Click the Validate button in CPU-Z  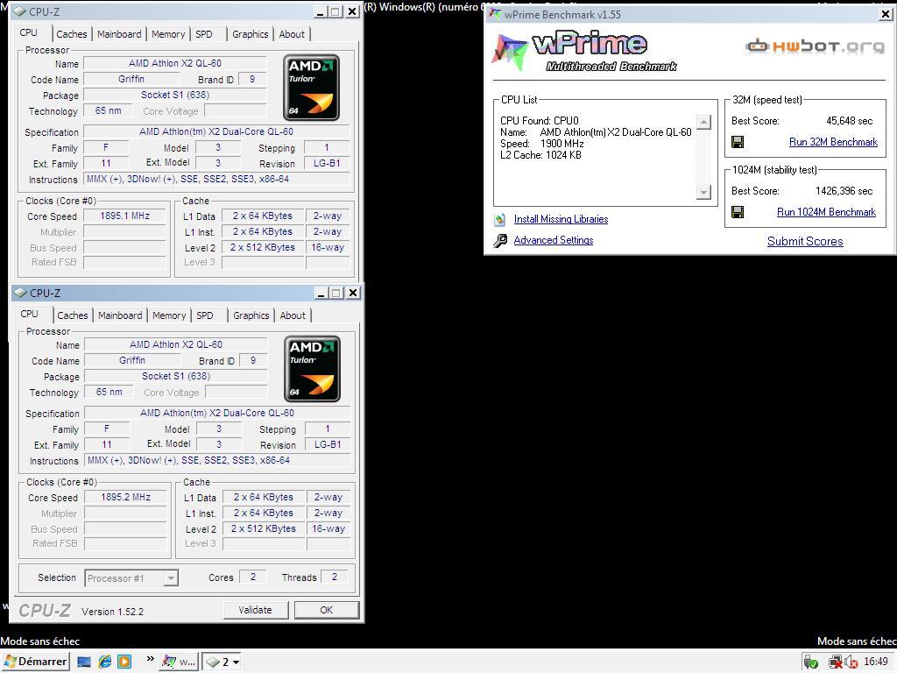[255, 610]
